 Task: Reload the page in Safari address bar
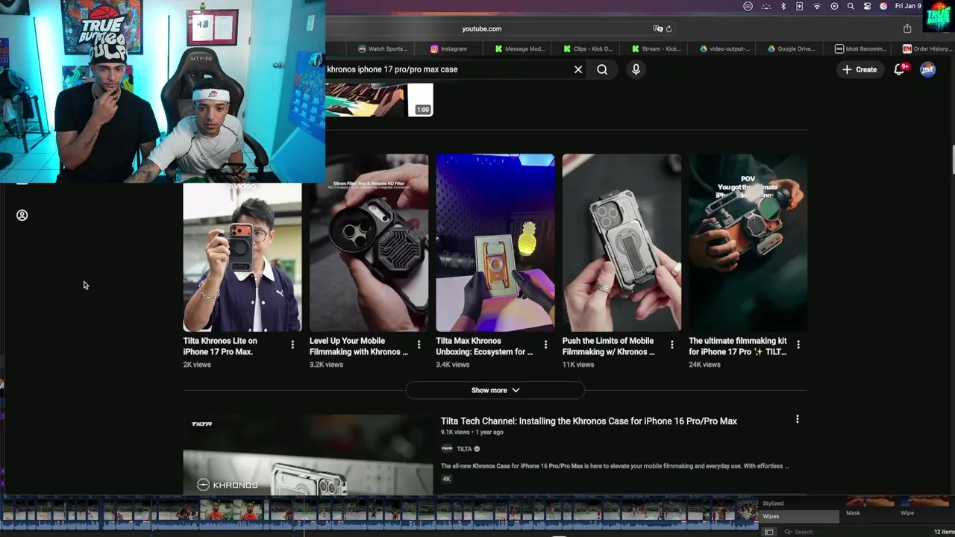point(668,28)
